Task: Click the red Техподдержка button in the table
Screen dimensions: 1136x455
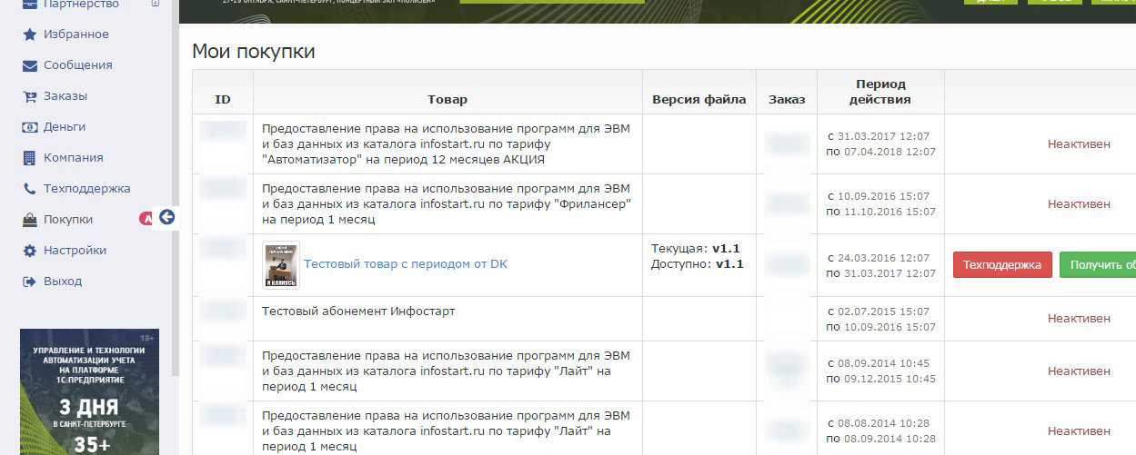Action: point(1002,265)
